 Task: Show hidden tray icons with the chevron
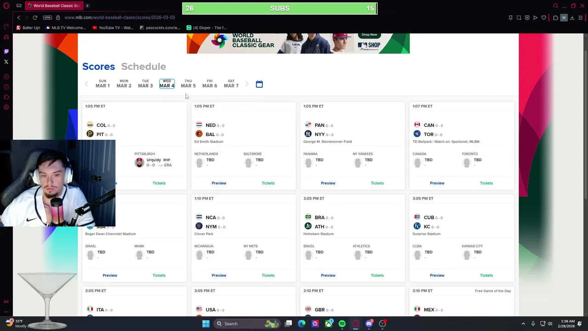(523, 324)
